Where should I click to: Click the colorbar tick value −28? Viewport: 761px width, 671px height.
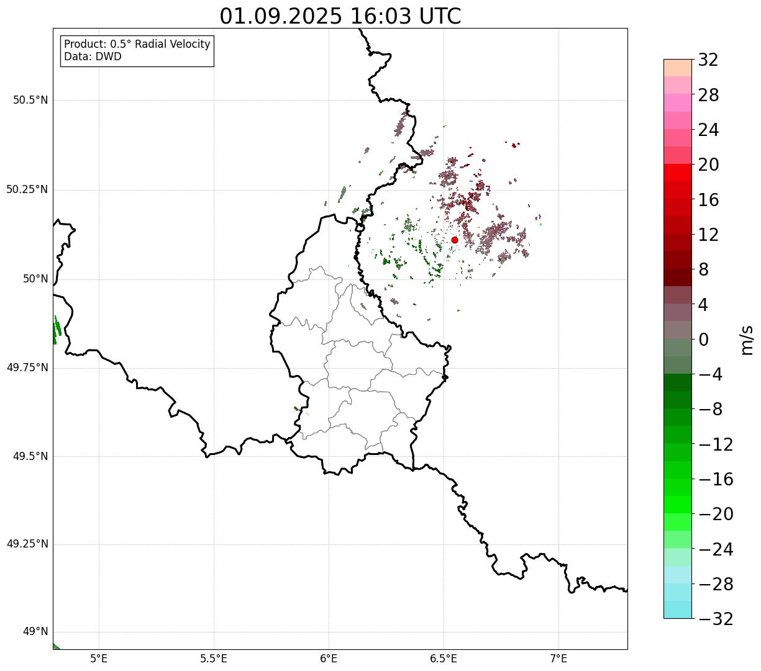(716, 584)
